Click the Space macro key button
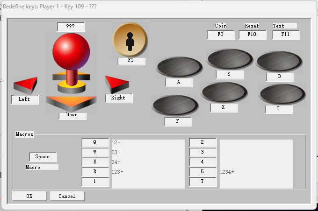This screenshot has width=318, height=211. [x=43, y=157]
